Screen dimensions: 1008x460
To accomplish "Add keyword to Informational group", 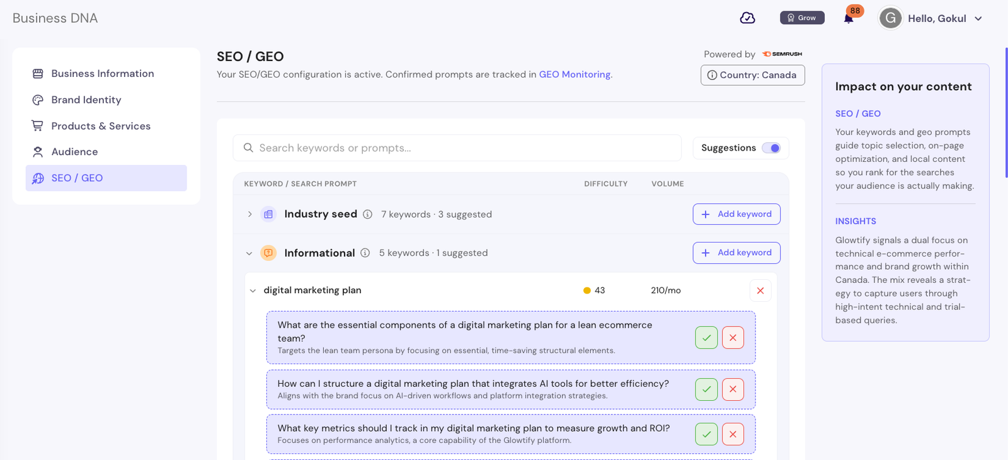I will pos(736,253).
